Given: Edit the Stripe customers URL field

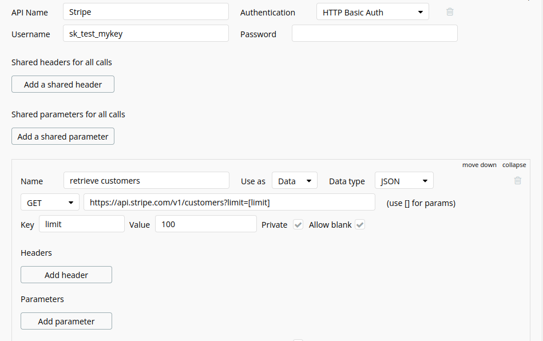Looking at the screenshot, I should click(x=229, y=202).
